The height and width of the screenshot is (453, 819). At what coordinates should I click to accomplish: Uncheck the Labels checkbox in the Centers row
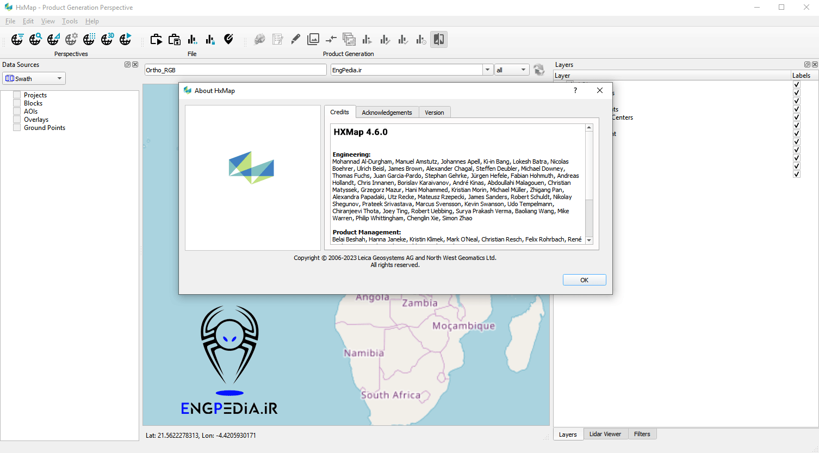pos(797,117)
